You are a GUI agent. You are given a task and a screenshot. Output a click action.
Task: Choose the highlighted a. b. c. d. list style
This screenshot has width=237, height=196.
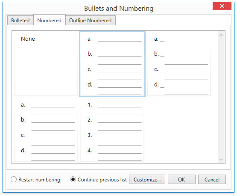click(112, 64)
